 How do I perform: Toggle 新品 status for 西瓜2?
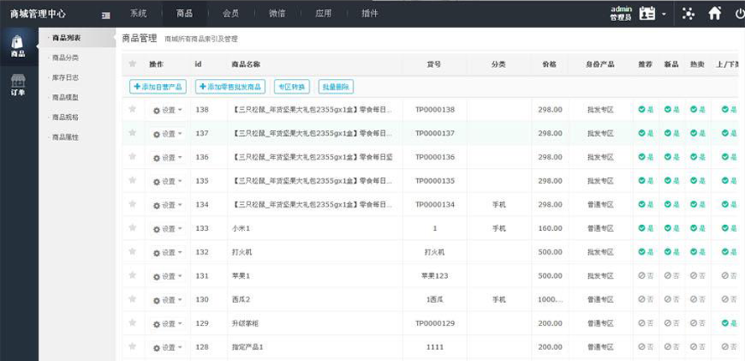tap(672, 300)
